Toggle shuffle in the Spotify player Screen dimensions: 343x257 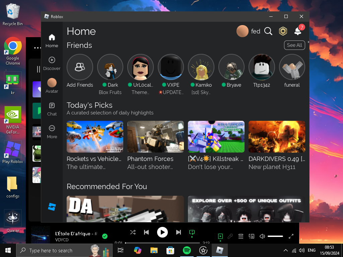tap(133, 232)
